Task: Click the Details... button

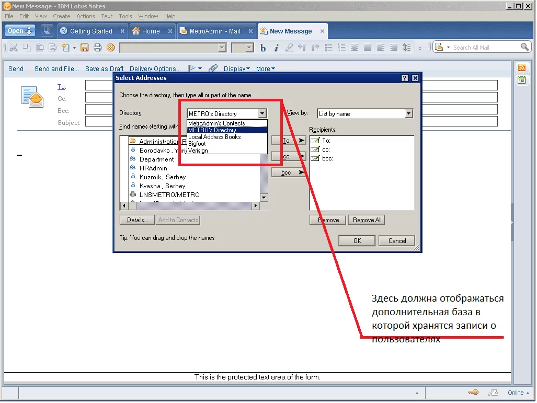Action: click(x=138, y=220)
